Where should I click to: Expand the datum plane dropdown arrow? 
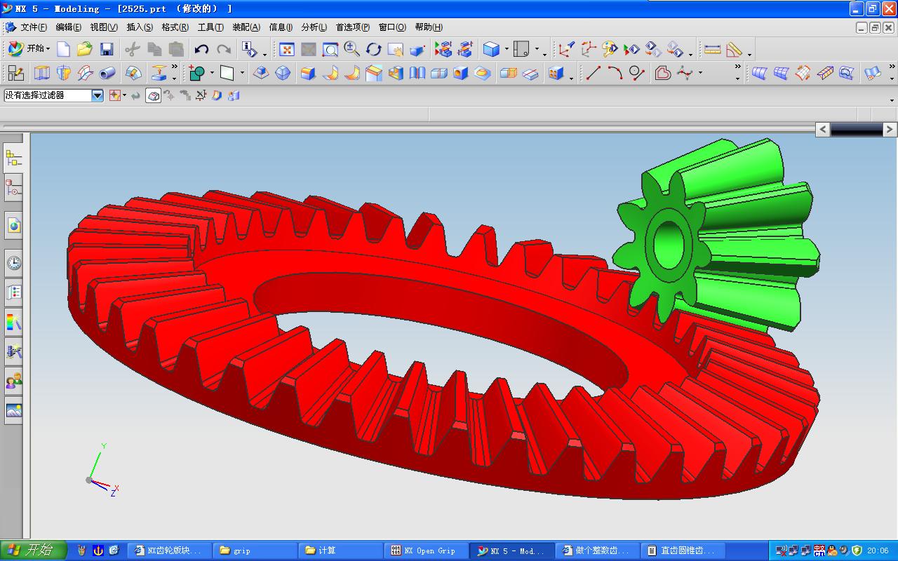pos(242,73)
